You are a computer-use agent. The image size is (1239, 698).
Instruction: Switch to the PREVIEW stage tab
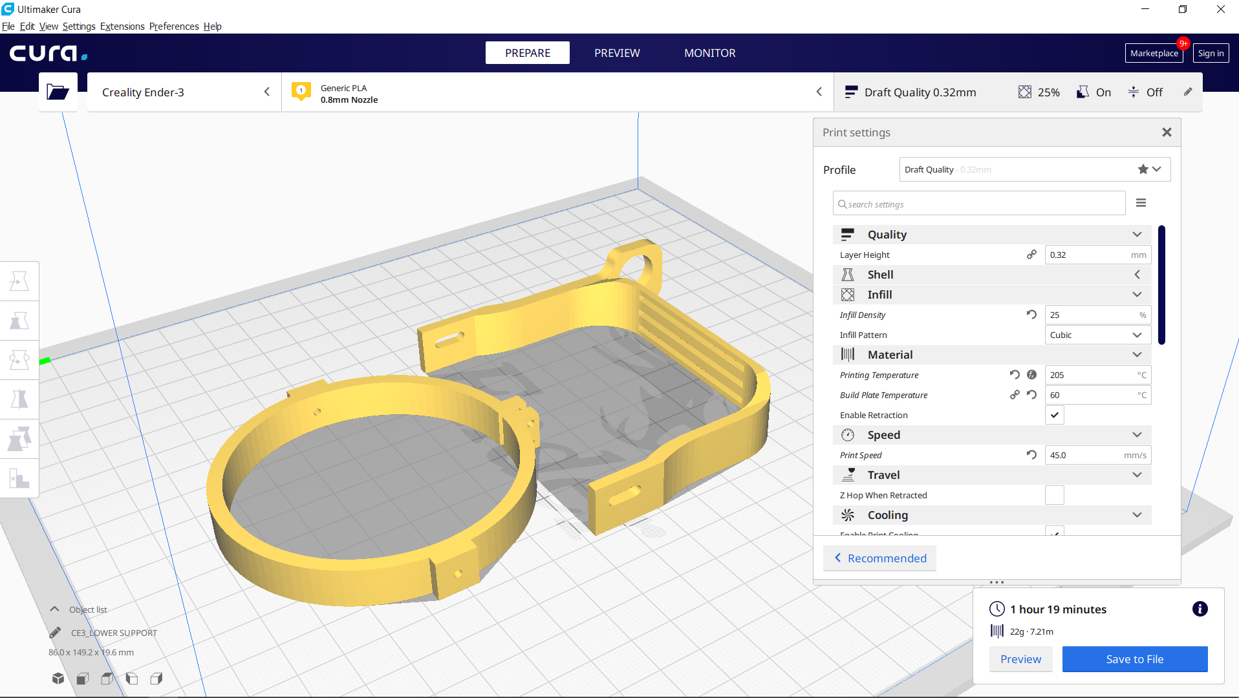(x=617, y=53)
